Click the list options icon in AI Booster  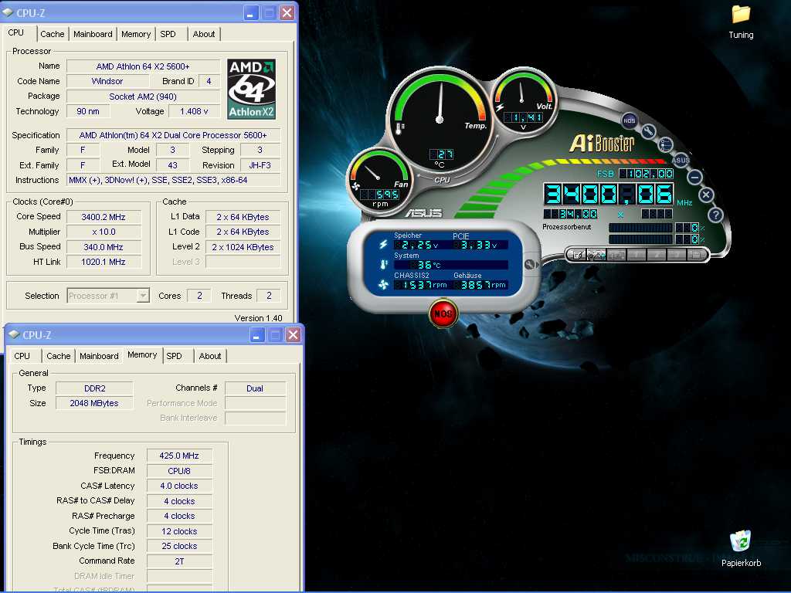click(665, 145)
